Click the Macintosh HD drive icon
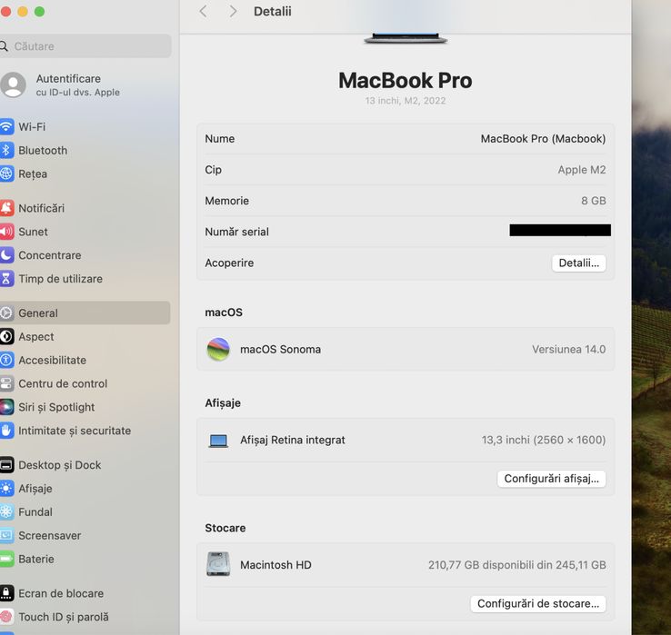This screenshot has width=671, height=635. 218,564
